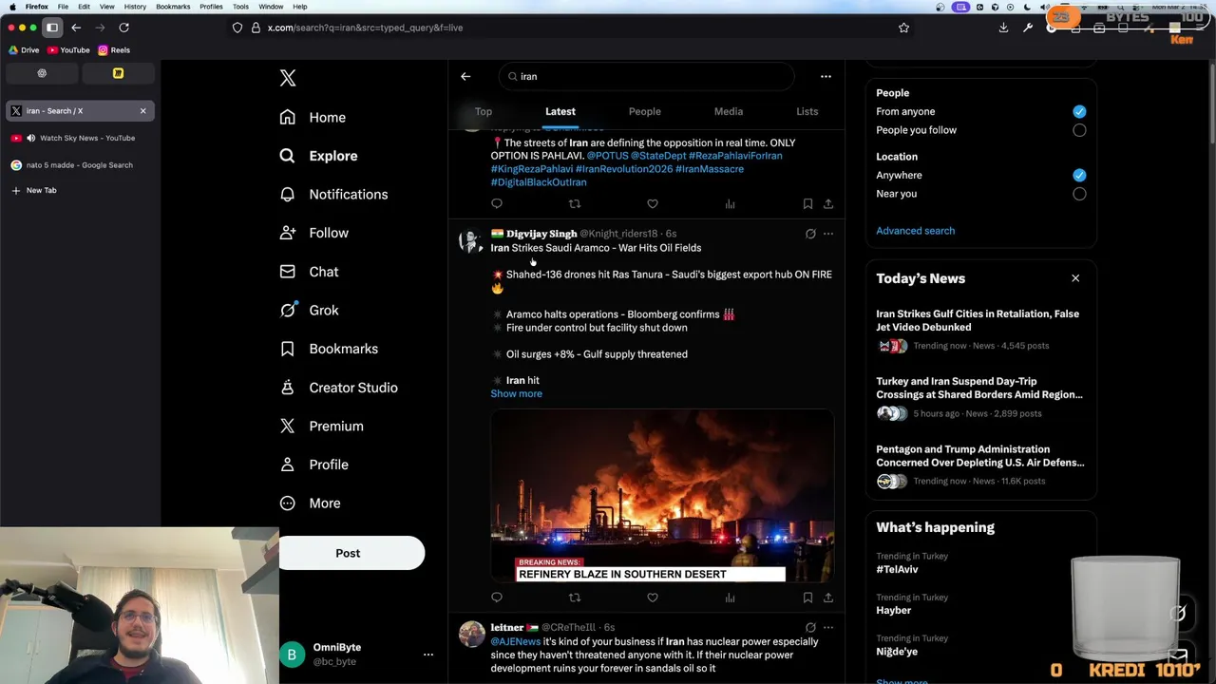Click the X logo in the sidebar

288,78
